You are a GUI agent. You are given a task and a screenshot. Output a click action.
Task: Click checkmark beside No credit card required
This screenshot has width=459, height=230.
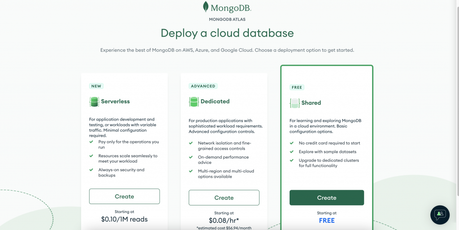tap(291, 143)
